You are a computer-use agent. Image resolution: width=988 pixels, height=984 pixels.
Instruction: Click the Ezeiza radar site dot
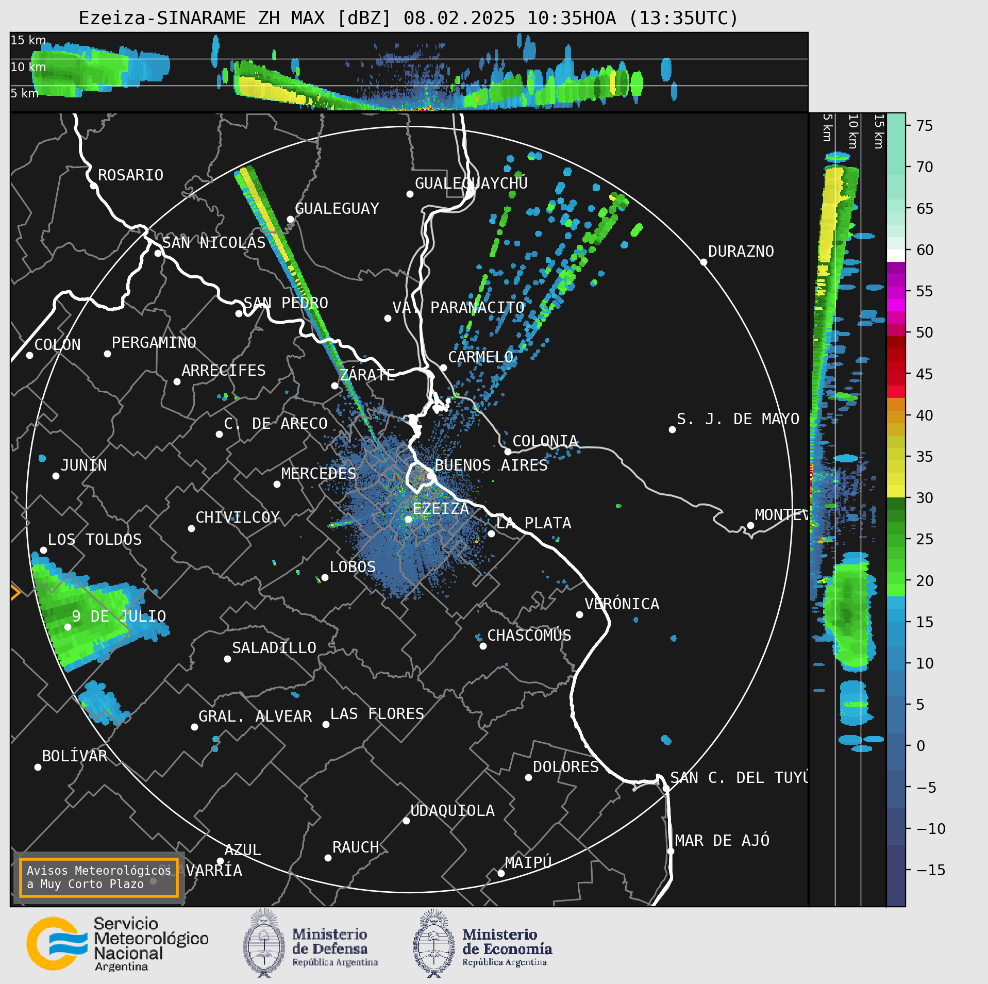click(408, 519)
